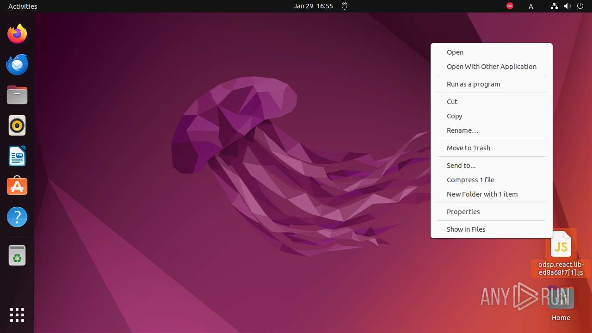
Task: Launch Rhythmbox music player
Action: (17, 125)
